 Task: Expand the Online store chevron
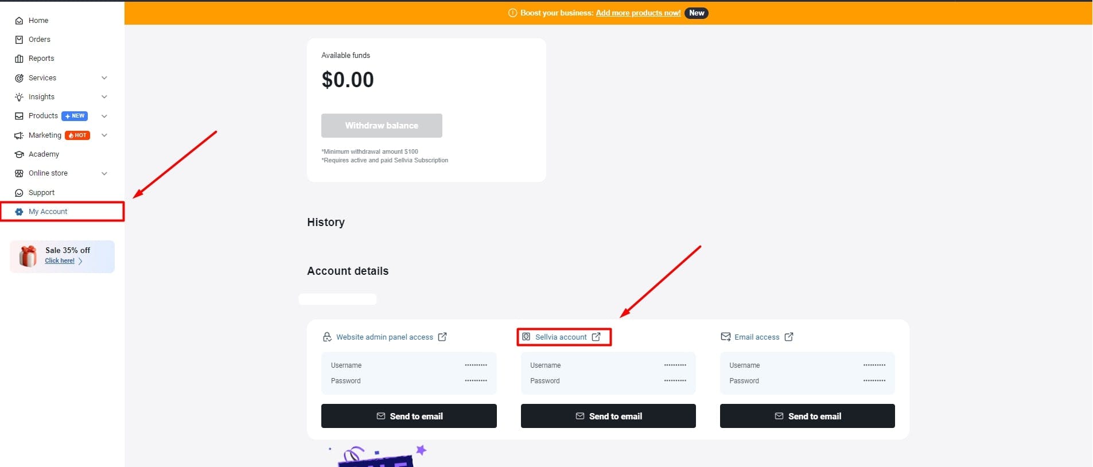(x=104, y=173)
